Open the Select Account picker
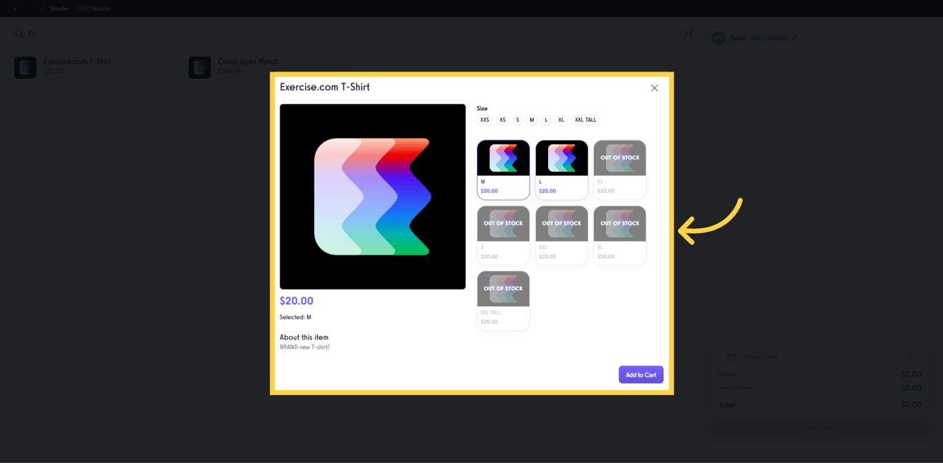Image resolution: width=943 pixels, height=463 pixels. [x=768, y=38]
